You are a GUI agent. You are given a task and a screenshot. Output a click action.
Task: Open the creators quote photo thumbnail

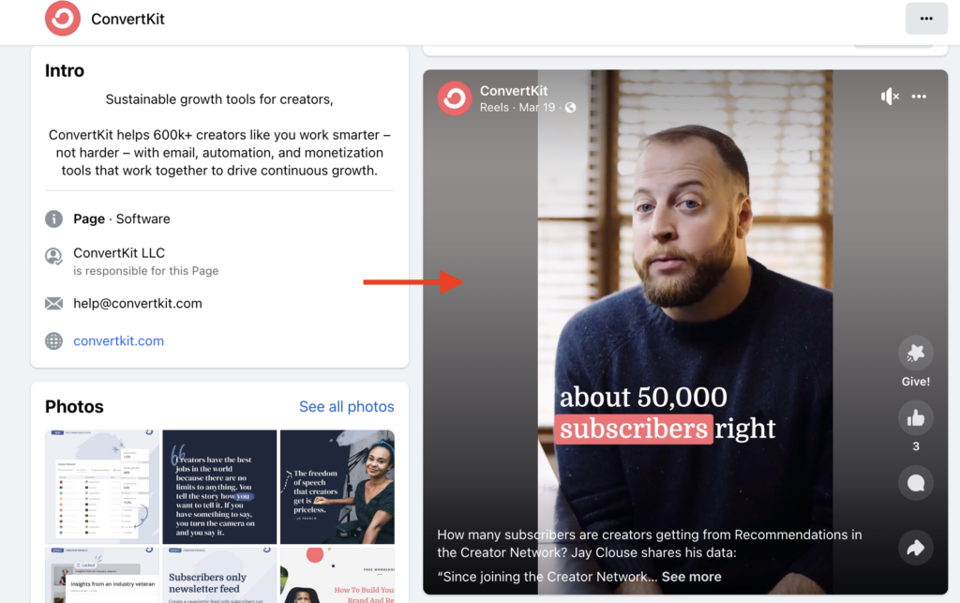click(x=219, y=487)
